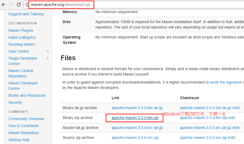Open apache-maven-3.5.0-bin.zip.md5 checksum
The width and height of the screenshot is (244, 144).
point(208,118)
